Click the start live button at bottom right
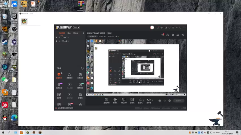Image resolution: width=241 pixels, height=135 pixels. click(179, 100)
